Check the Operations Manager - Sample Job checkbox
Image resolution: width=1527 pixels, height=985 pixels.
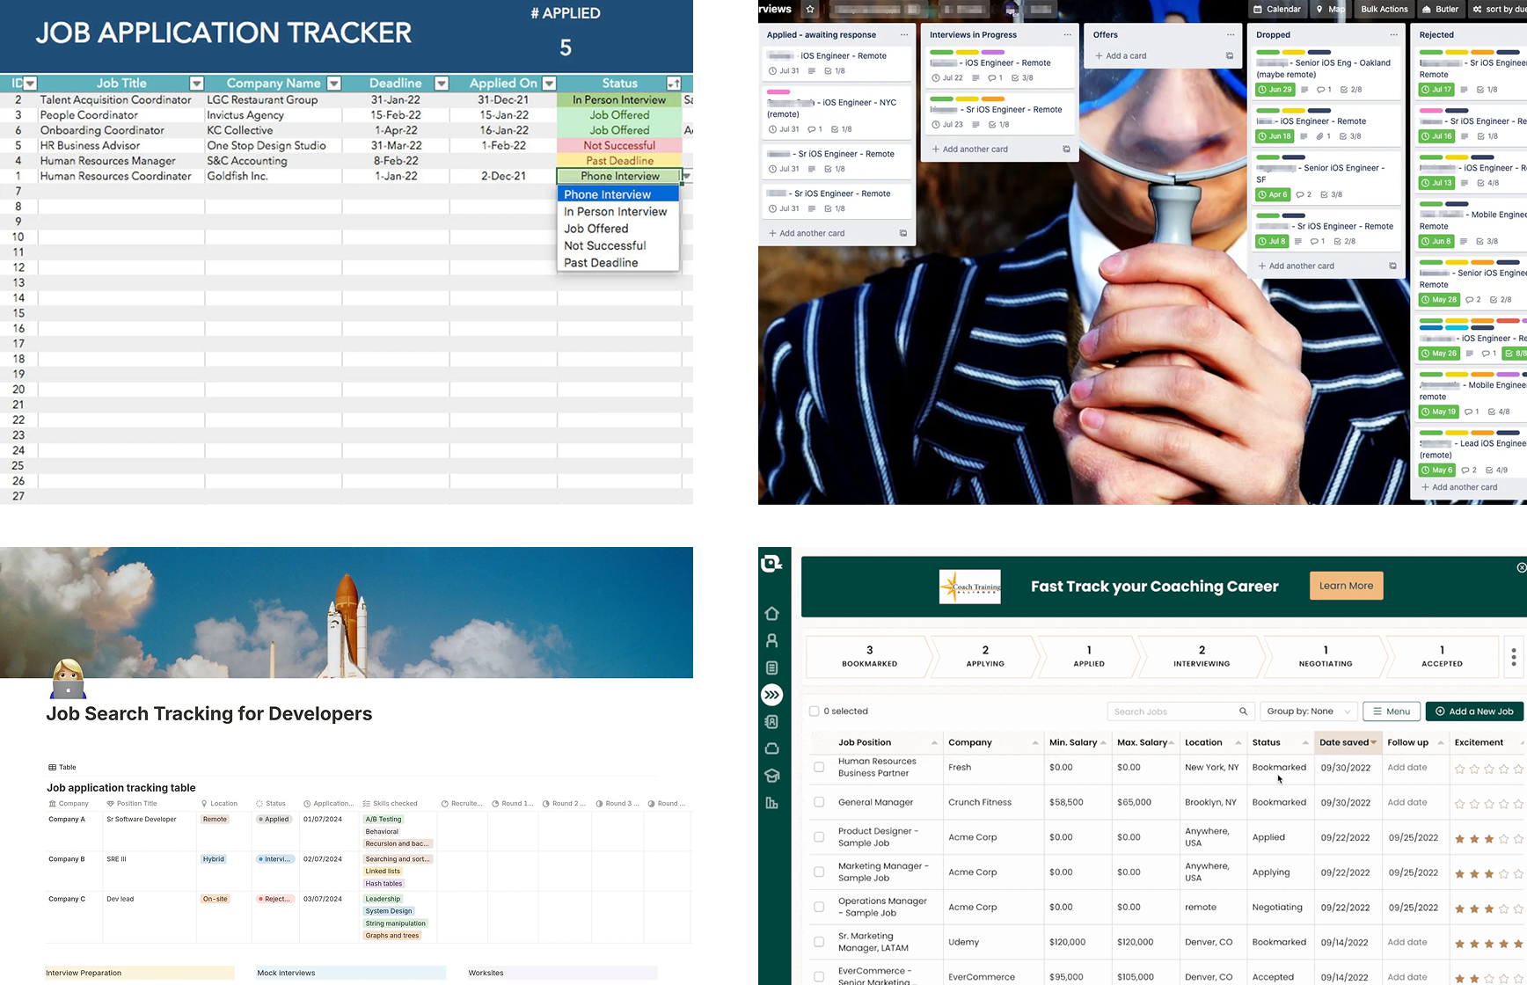[819, 907]
